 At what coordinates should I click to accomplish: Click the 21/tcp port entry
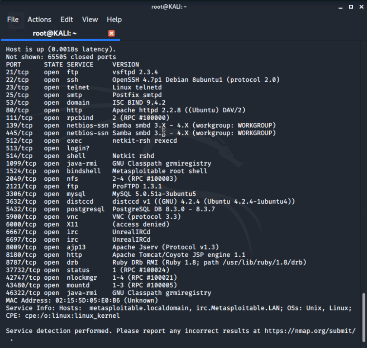pos(17,72)
